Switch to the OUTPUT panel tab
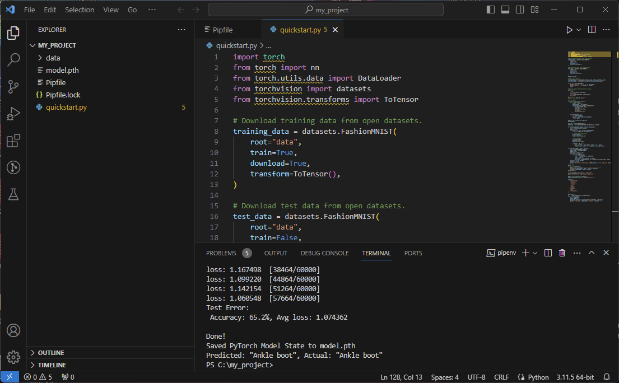The image size is (619, 383). coord(276,253)
